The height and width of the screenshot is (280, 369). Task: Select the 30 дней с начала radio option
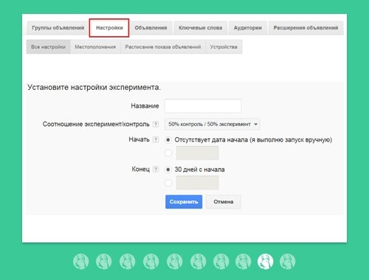168,169
